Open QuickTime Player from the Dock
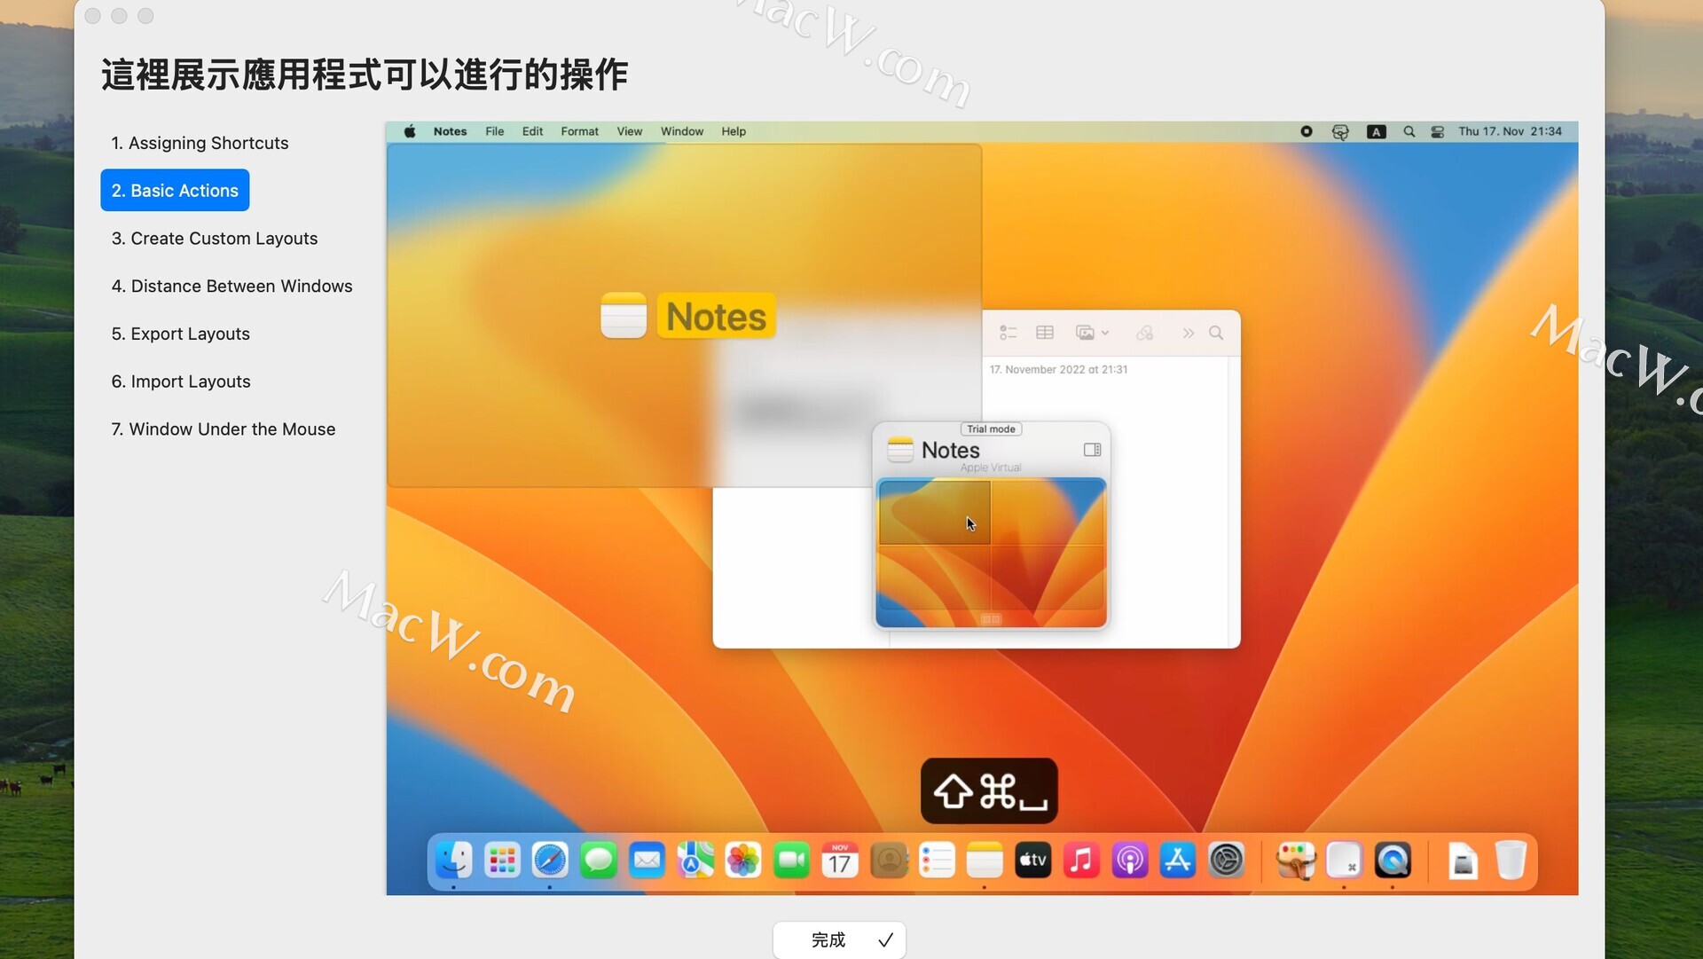Image resolution: width=1703 pixels, height=959 pixels. pos(1393,861)
